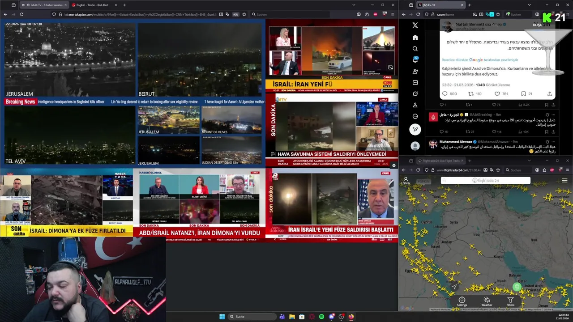Open Spotify from the taskbar
This screenshot has width=573, height=322.
(x=321, y=317)
